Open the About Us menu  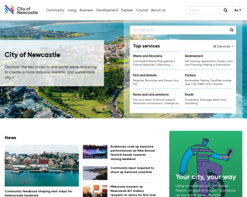tap(158, 10)
